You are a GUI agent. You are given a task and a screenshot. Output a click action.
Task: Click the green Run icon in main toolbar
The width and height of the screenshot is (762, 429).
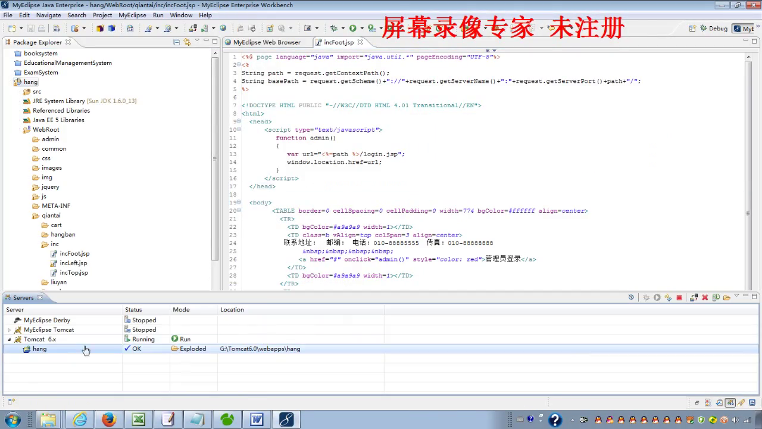pyautogui.click(x=353, y=28)
